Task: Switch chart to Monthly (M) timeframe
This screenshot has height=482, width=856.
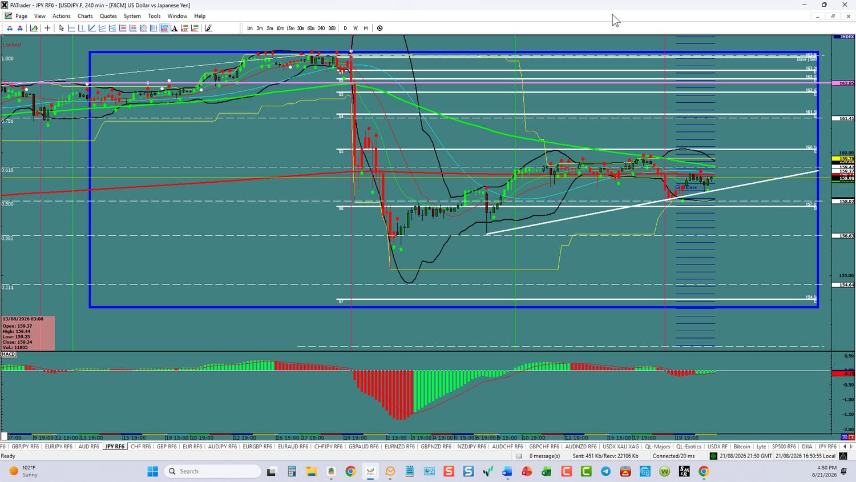Action: (x=366, y=28)
